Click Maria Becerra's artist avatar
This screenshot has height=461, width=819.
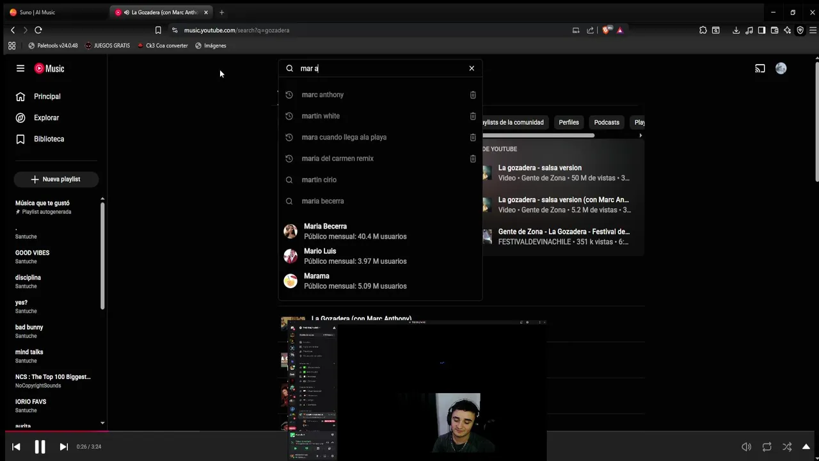290,231
